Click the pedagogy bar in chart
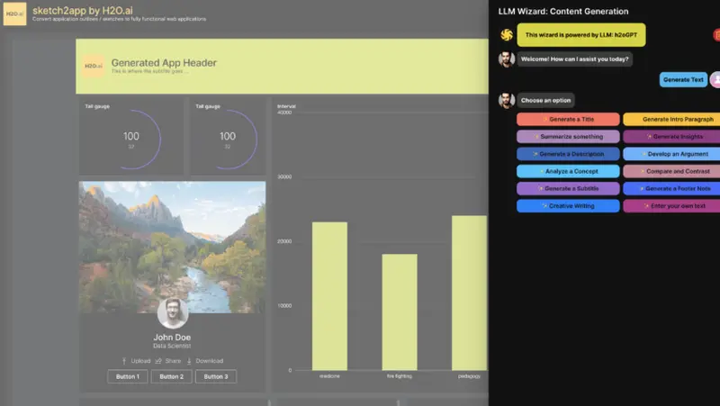This screenshot has width=720, height=406. tap(469, 293)
